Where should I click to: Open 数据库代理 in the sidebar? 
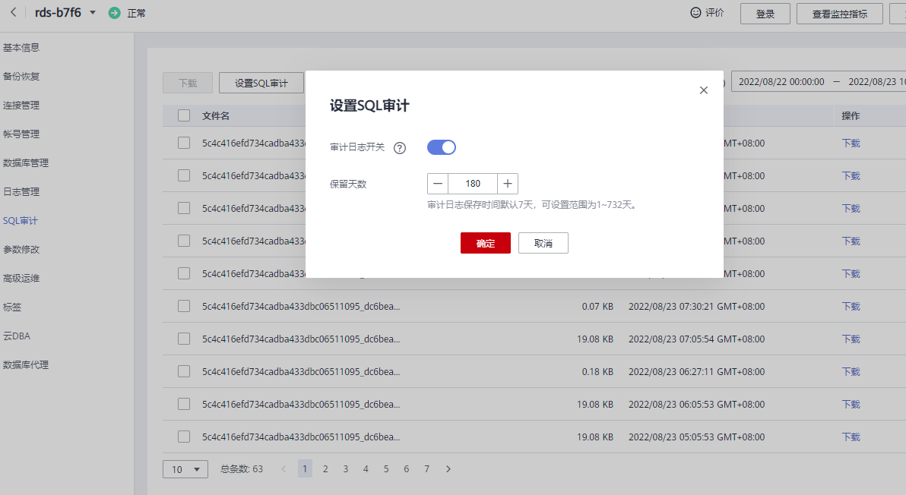coord(26,364)
